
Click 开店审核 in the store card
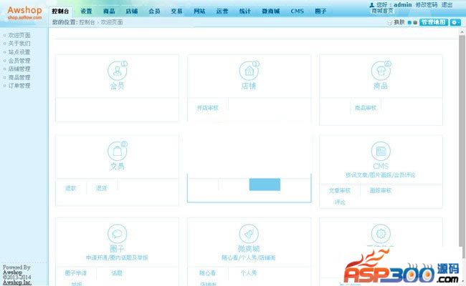pos(208,108)
